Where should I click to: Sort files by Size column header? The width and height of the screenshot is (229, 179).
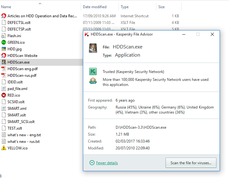tap(161, 7)
